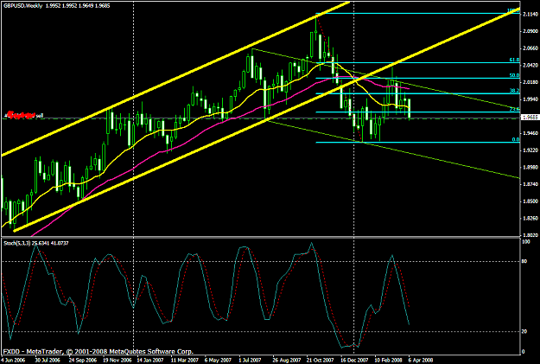
Task: Select the 2.0660 price axis label
Action: [x=530, y=48]
